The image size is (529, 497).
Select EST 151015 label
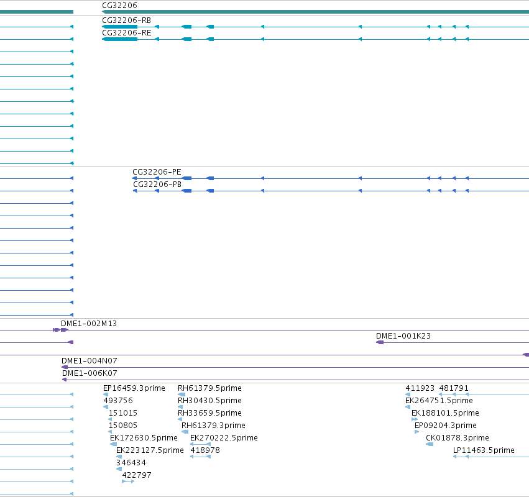pyautogui.click(x=123, y=413)
